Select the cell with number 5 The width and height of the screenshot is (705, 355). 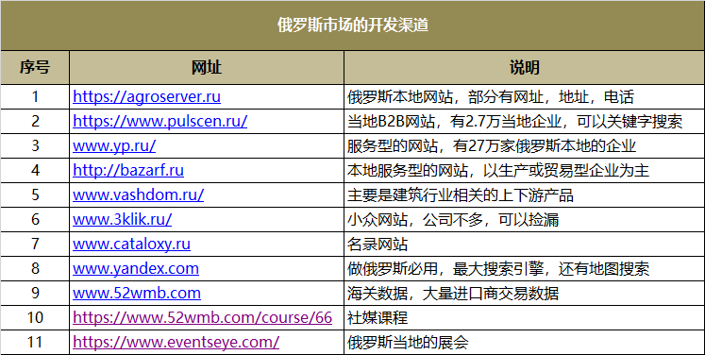pos(35,194)
